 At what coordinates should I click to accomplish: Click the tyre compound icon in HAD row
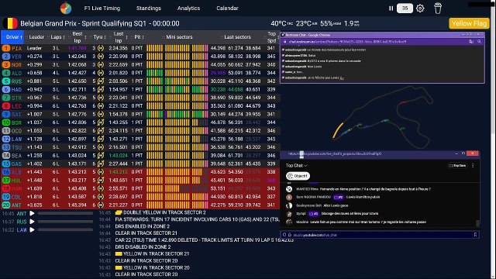point(101,90)
